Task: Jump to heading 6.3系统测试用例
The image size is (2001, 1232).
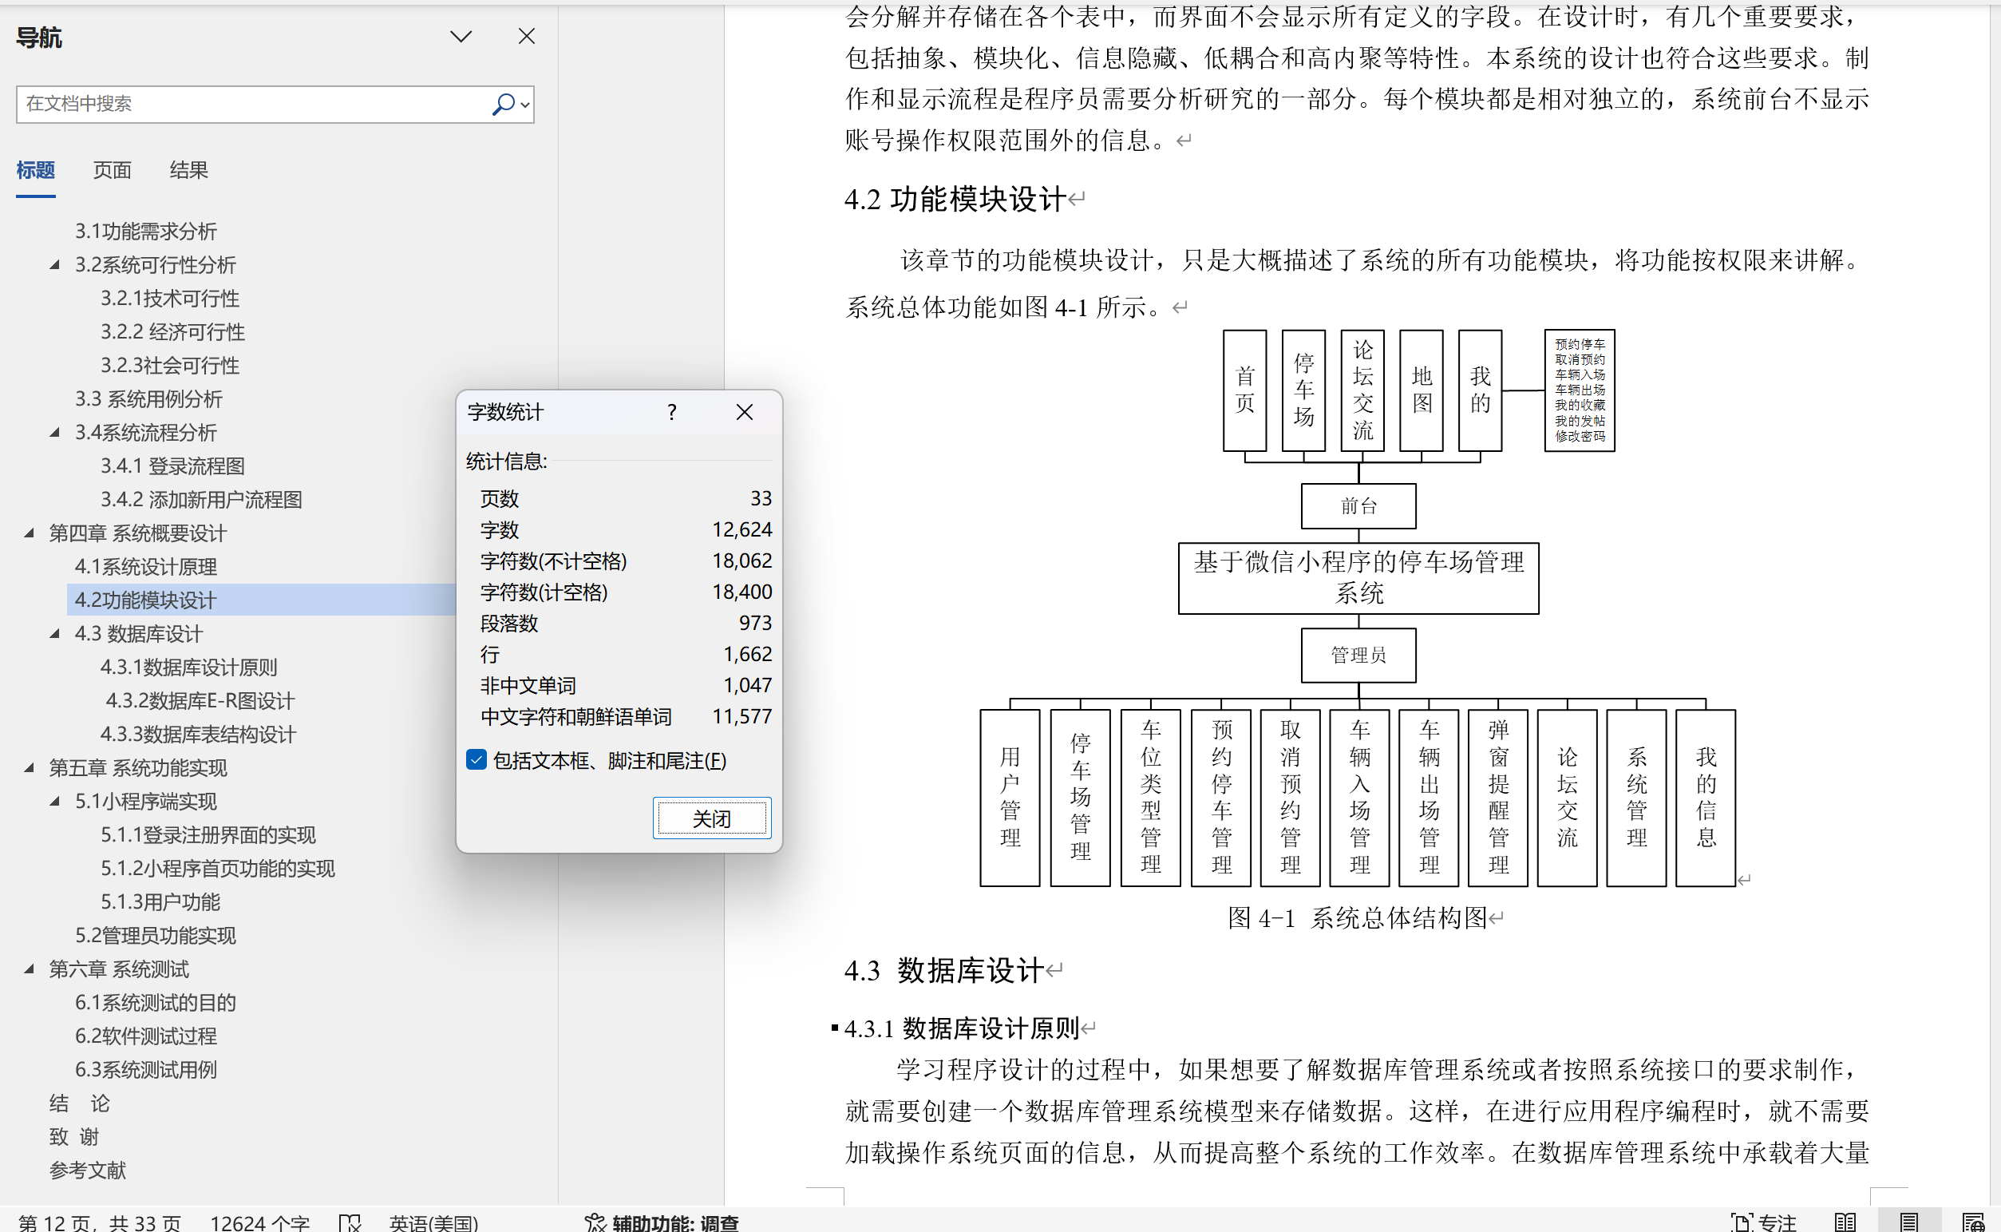Action: click(146, 1069)
